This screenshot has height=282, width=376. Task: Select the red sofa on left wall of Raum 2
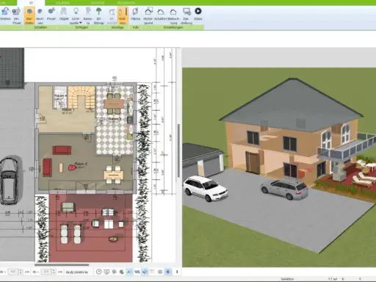coord(47,167)
